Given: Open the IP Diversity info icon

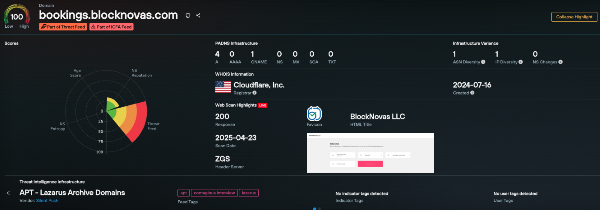Looking at the screenshot, I should click(520, 62).
